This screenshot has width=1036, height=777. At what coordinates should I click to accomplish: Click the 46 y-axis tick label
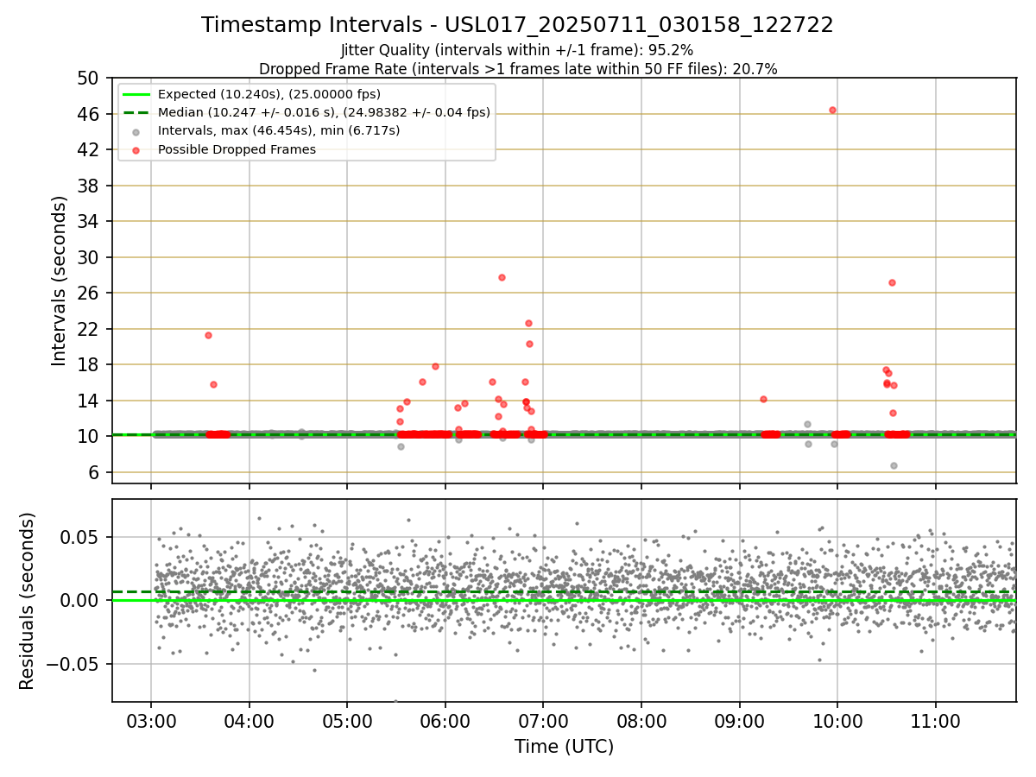pyautogui.click(x=89, y=114)
